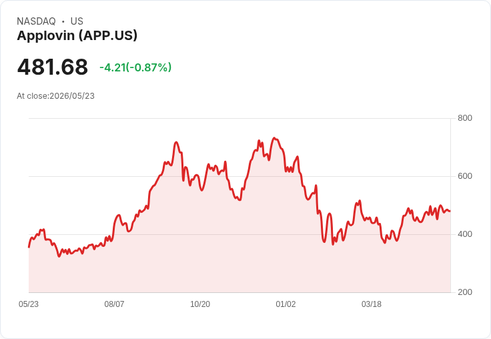Click the Applovin (APP.US) stock title
Viewport: 491px width, 339px height.
[x=77, y=36]
